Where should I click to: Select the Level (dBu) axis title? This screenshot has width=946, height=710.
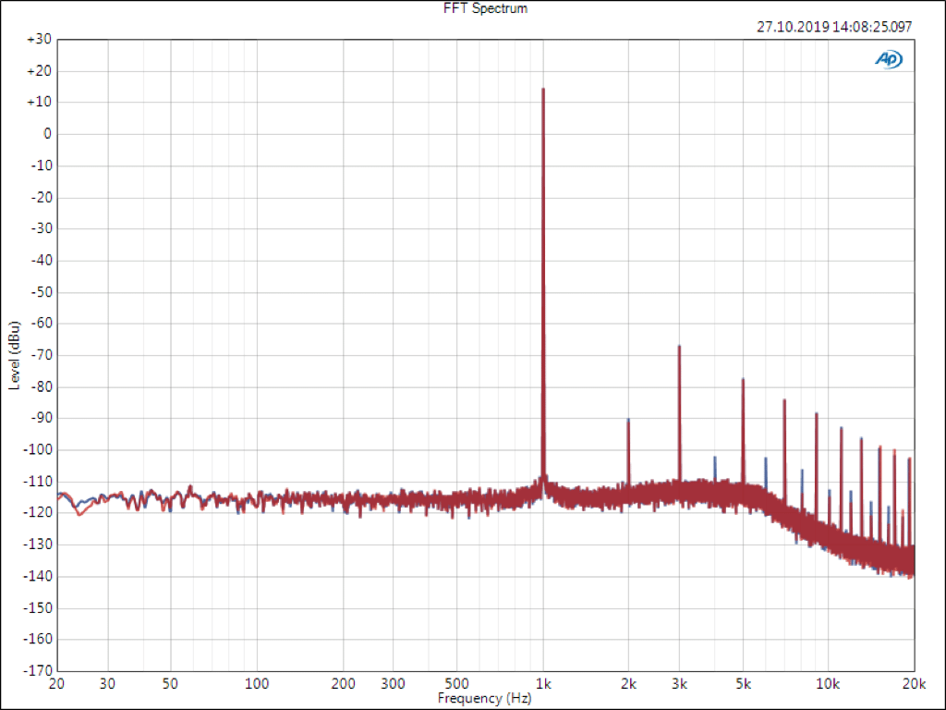pos(14,355)
